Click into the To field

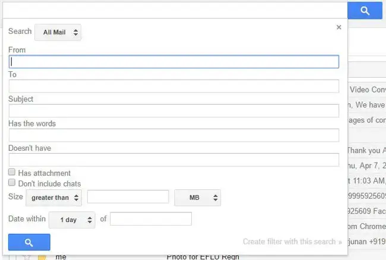pos(174,86)
